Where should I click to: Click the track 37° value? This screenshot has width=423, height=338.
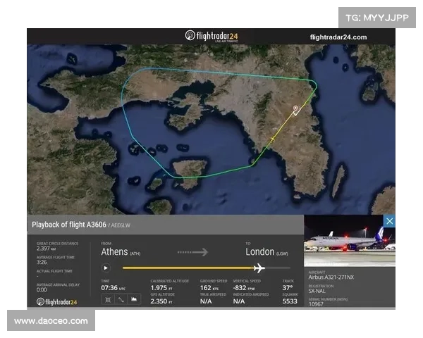288,288
